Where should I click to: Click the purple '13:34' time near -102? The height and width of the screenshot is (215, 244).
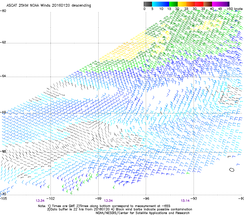click(x=40, y=201)
